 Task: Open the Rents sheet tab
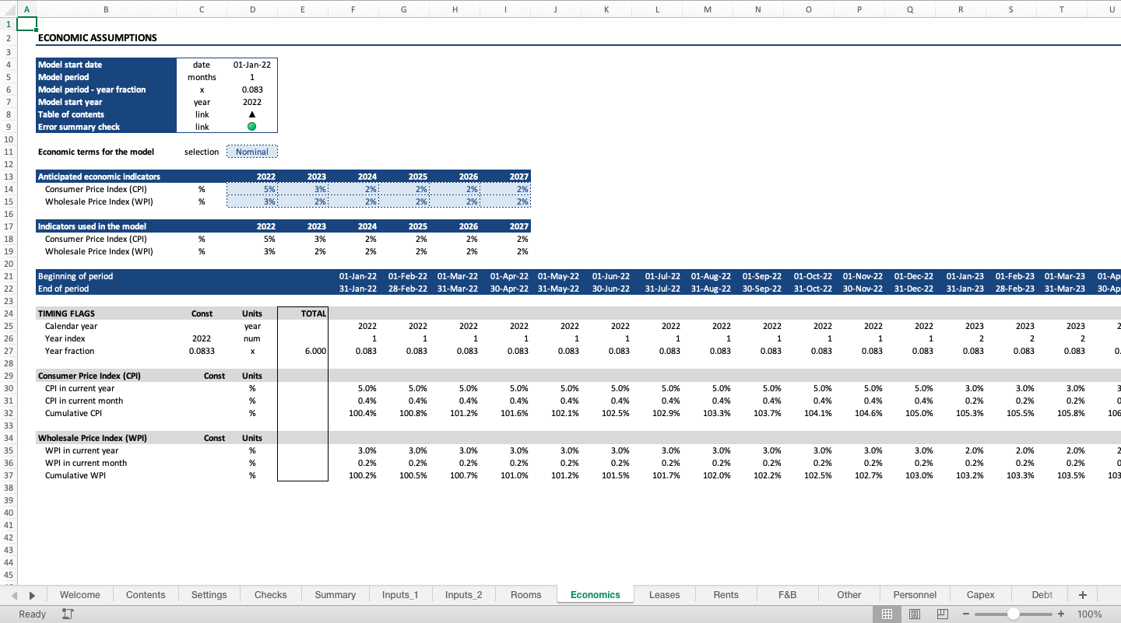[x=725, y=594]
